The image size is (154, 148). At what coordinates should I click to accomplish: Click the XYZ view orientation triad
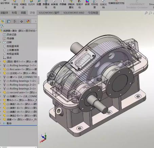(43, 138)
